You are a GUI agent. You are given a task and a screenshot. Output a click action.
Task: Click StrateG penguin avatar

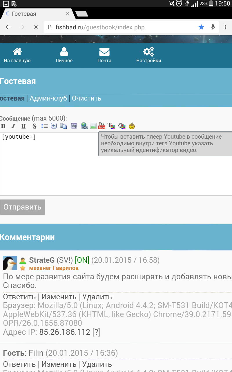[10, 263]
